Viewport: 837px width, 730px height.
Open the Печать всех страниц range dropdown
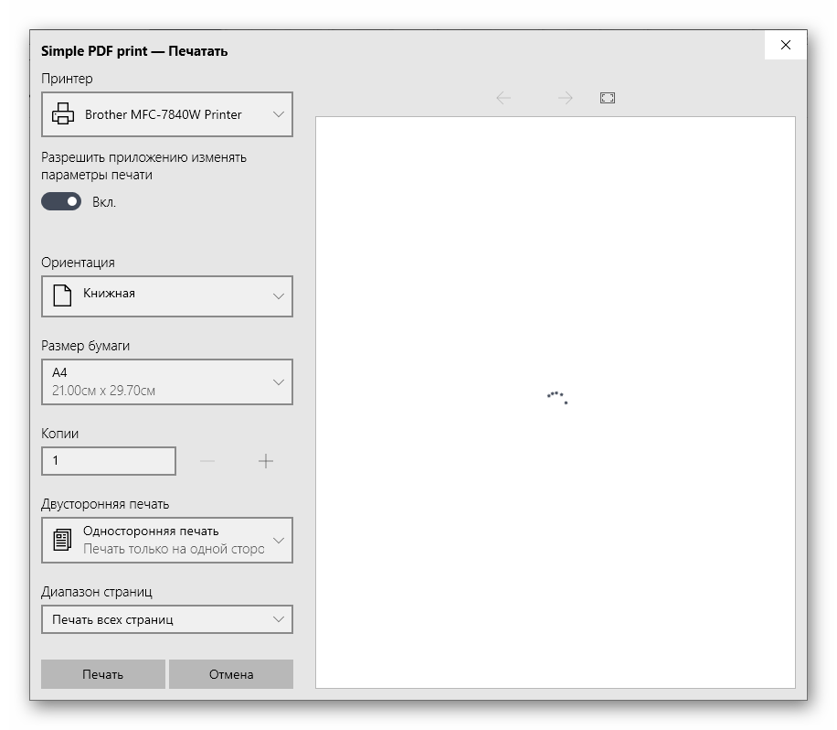tap(167, 619)
